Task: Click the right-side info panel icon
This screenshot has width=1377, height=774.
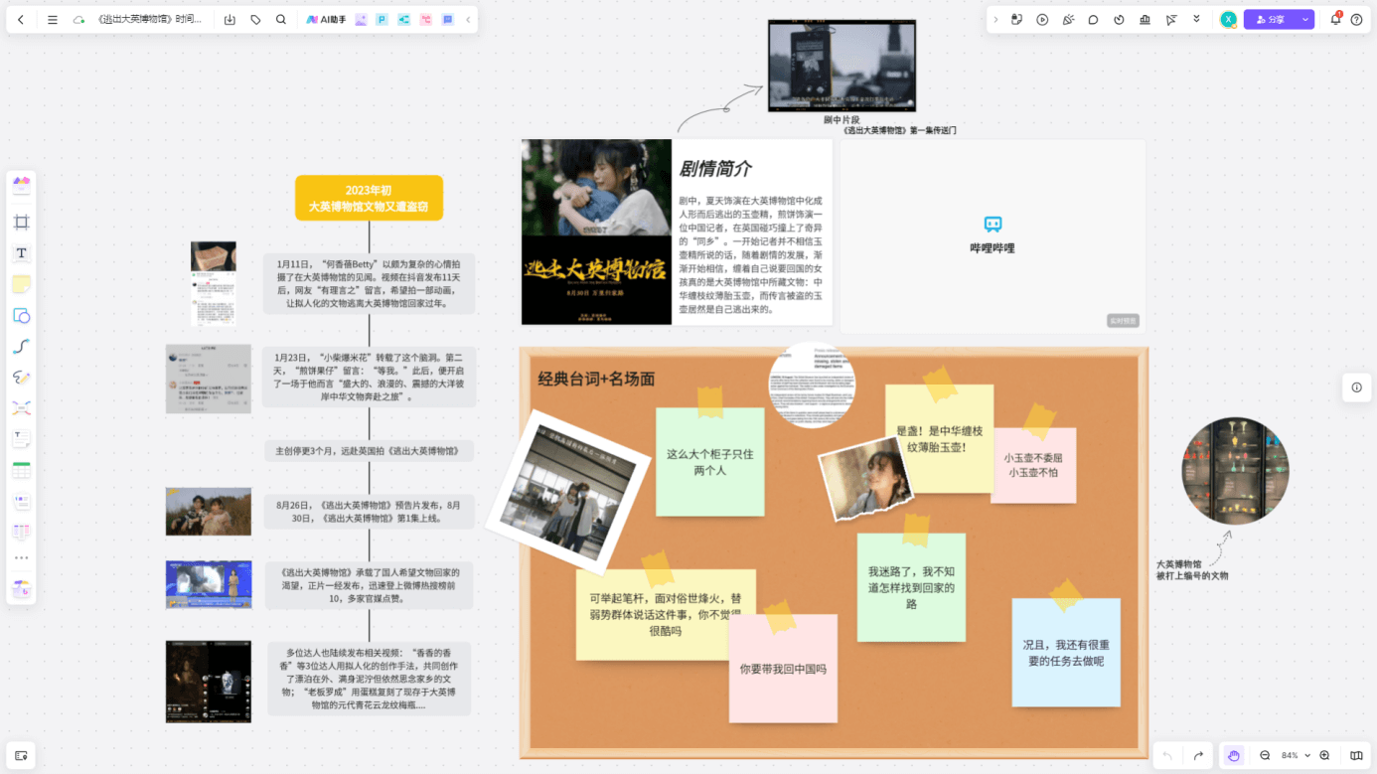Action: (x=1356, y=387)
